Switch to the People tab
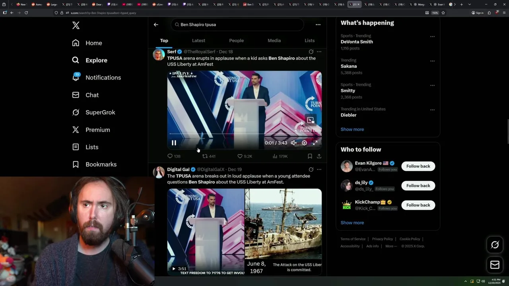 point(236,41)
